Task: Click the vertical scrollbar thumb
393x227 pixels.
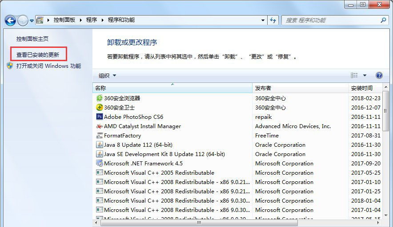Action: pos(386,111)
